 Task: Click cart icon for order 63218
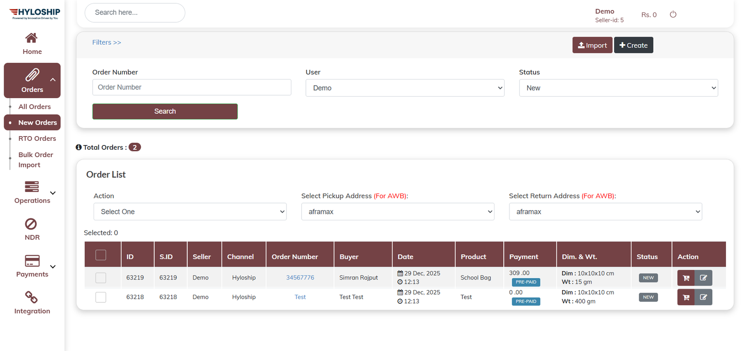(686, 297)
